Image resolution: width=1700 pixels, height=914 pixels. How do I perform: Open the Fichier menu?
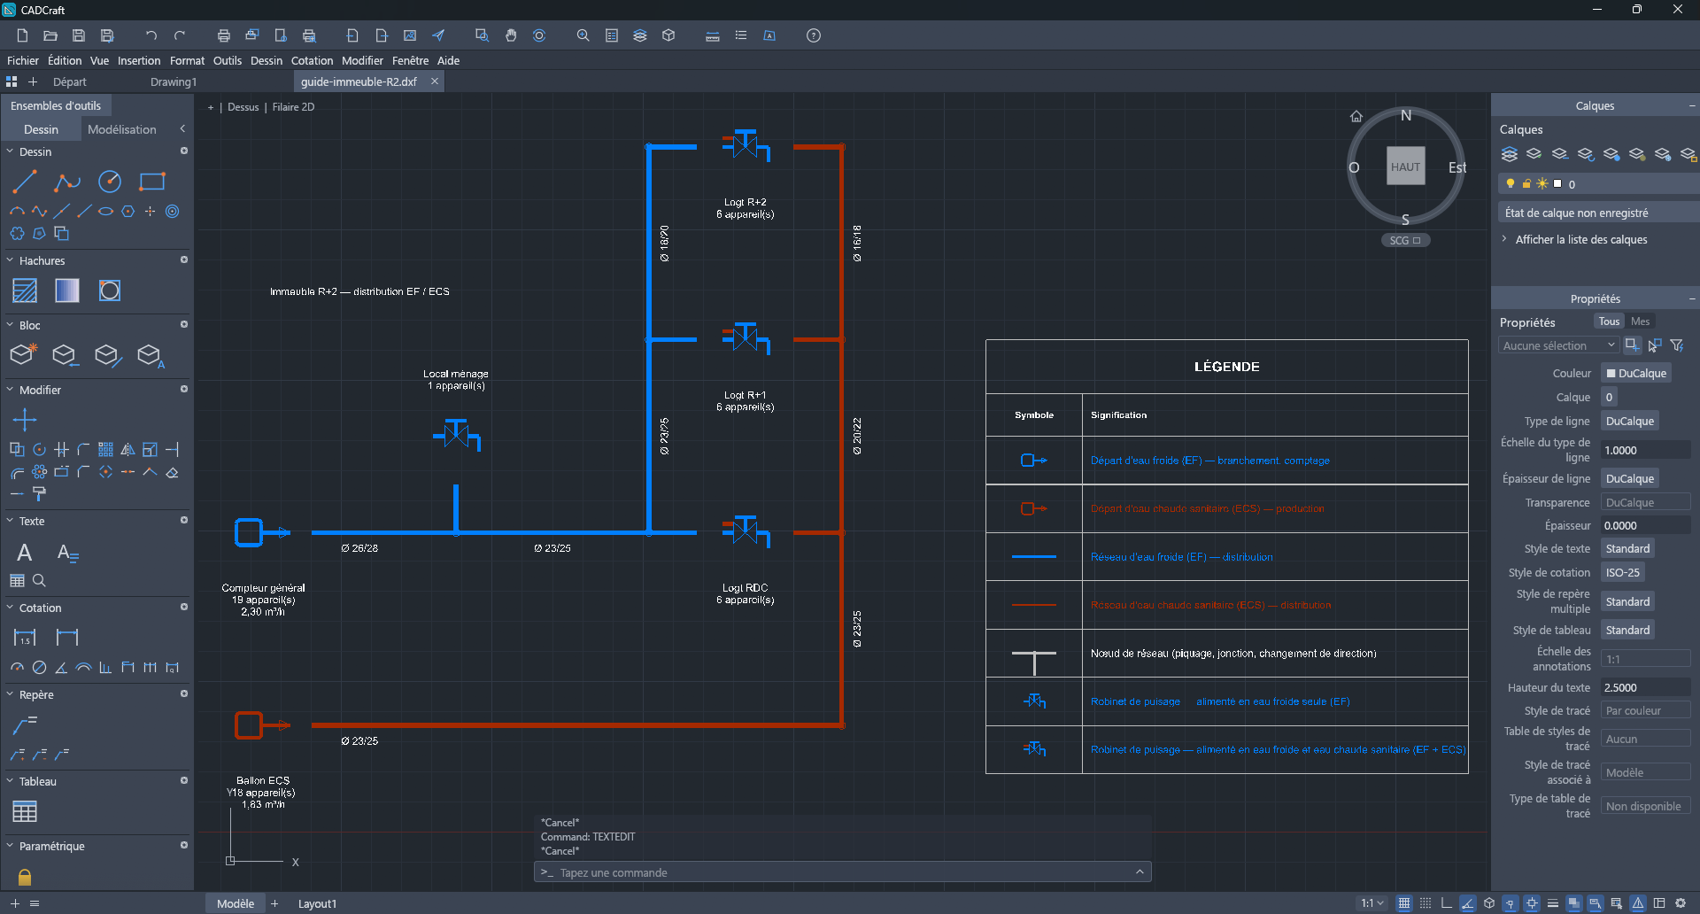23,60
